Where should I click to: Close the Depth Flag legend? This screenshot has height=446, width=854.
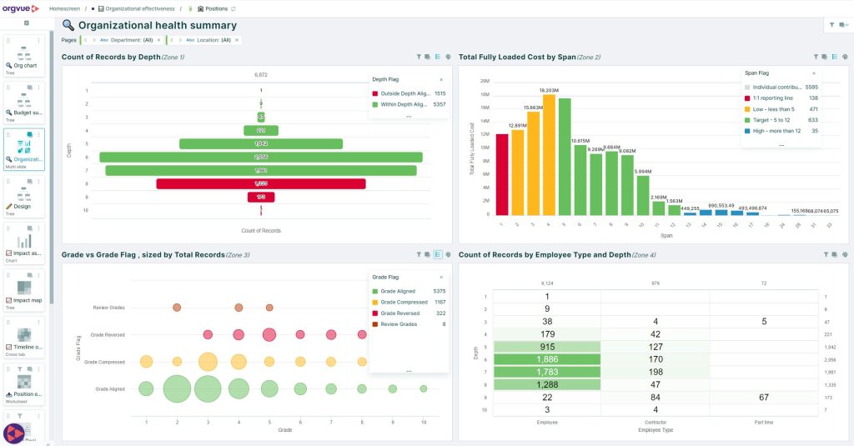tap(441, 79)
